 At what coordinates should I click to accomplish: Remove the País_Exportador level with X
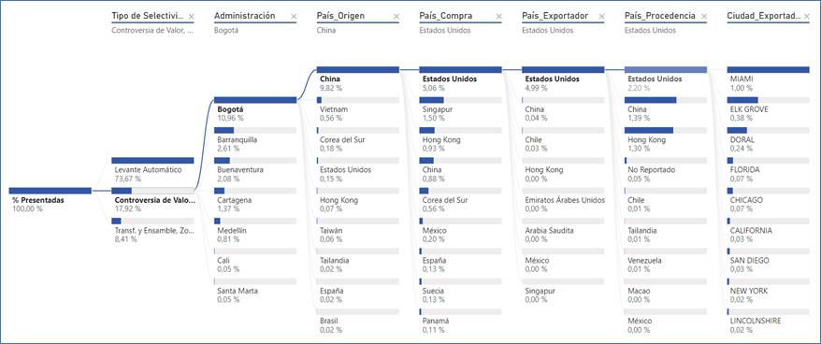click(x=601, y=17)
